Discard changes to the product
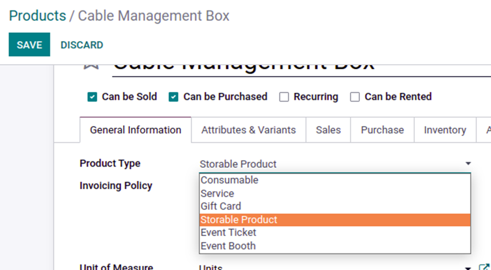 [82, 45]
